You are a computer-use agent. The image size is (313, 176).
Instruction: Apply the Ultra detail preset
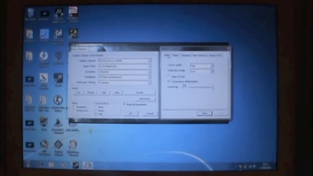click(x=117, y=93)
